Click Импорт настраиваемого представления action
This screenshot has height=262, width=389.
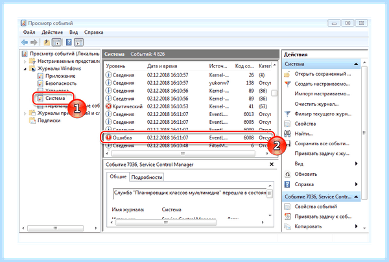(x=322, y=94)
